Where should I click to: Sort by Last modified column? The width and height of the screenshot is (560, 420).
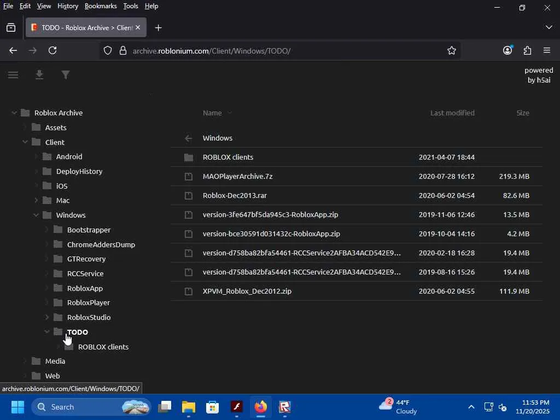point(452,113)
